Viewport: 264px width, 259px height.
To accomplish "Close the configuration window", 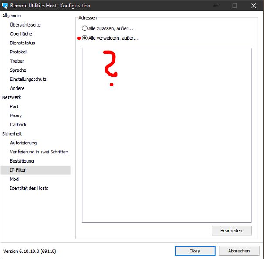I will (254, 6).
